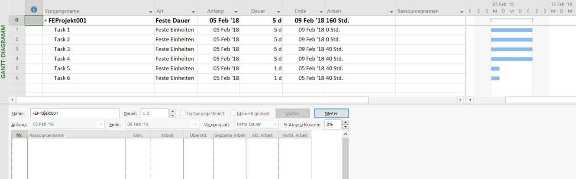Viewport: 576px width, 179px height.
Task: Open the Art column filter arrow
Action: click(x=193, y=12)
